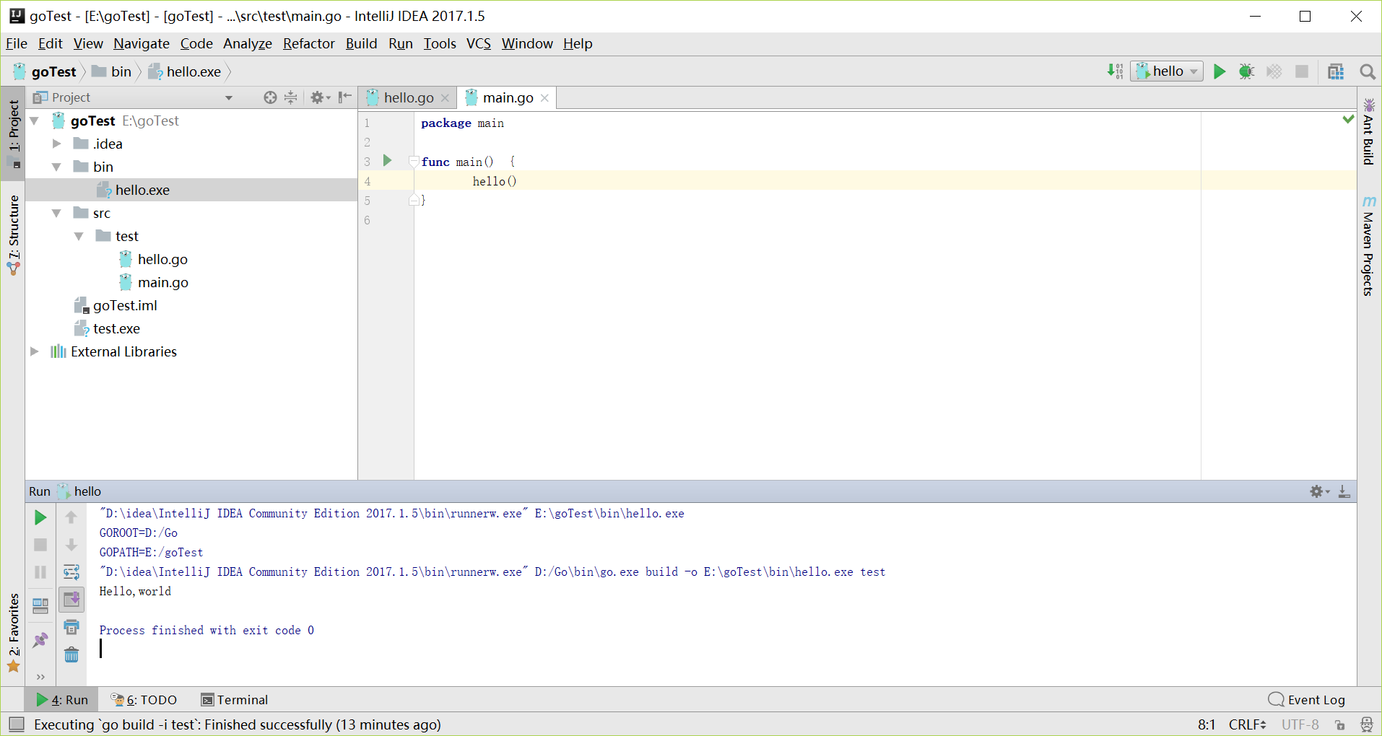
Task: Open Project Structure toolbar icon
Action: (1336, 71)
